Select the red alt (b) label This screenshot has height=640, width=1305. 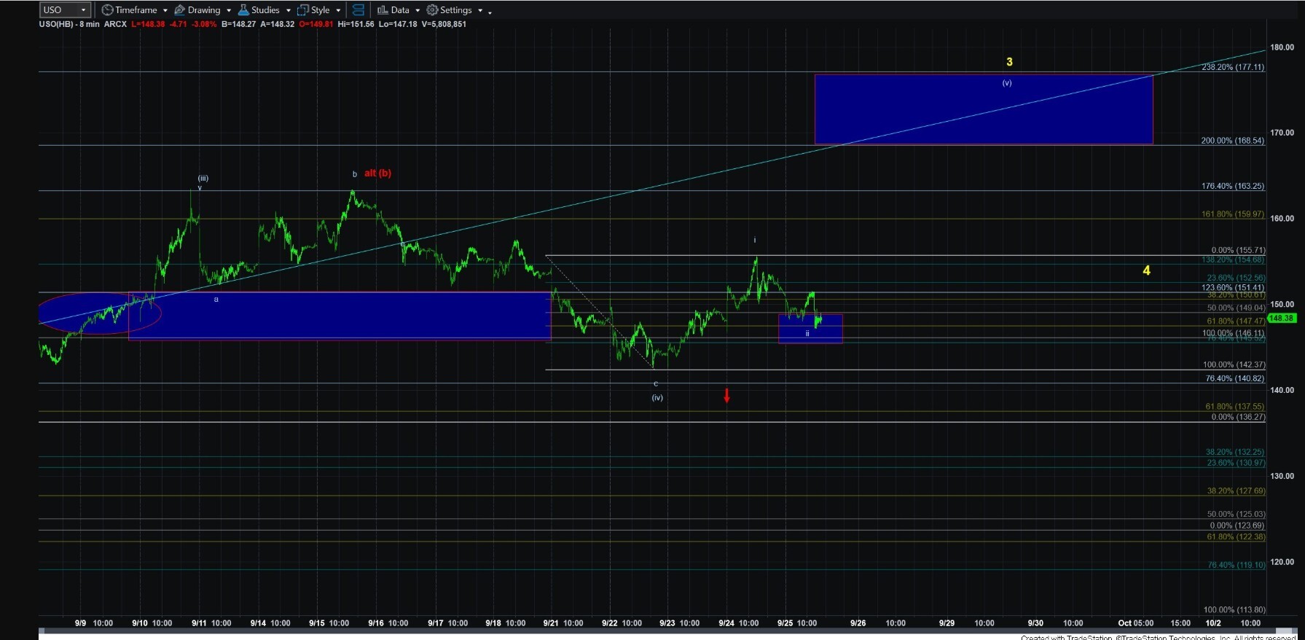[377, 173]
